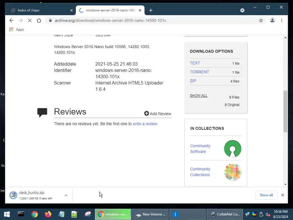The height and width of the screenshot is (220, 293).
Task: Open the Chrome home page
Action: click(x=39, y=20)
